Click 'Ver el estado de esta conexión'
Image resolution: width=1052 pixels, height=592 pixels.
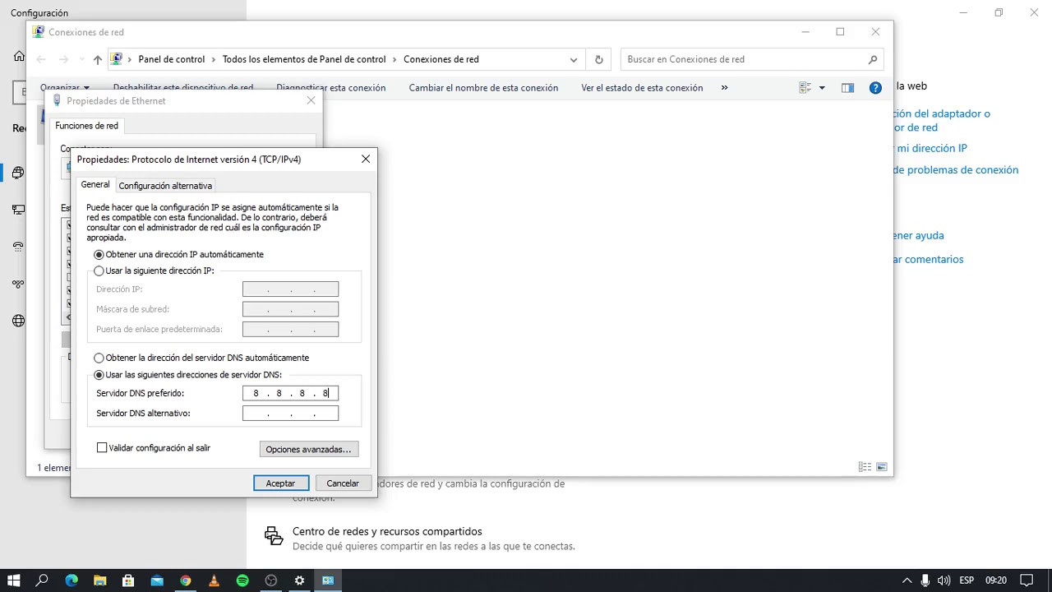(x=642, y=88)
